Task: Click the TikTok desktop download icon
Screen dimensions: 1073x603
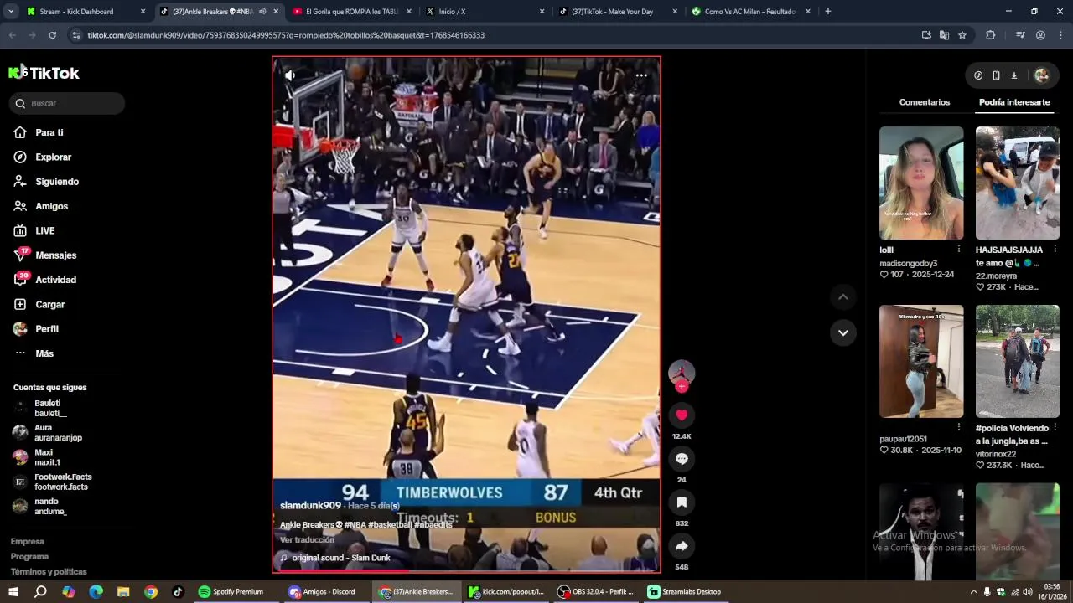Action: (x=1014, y=75)
